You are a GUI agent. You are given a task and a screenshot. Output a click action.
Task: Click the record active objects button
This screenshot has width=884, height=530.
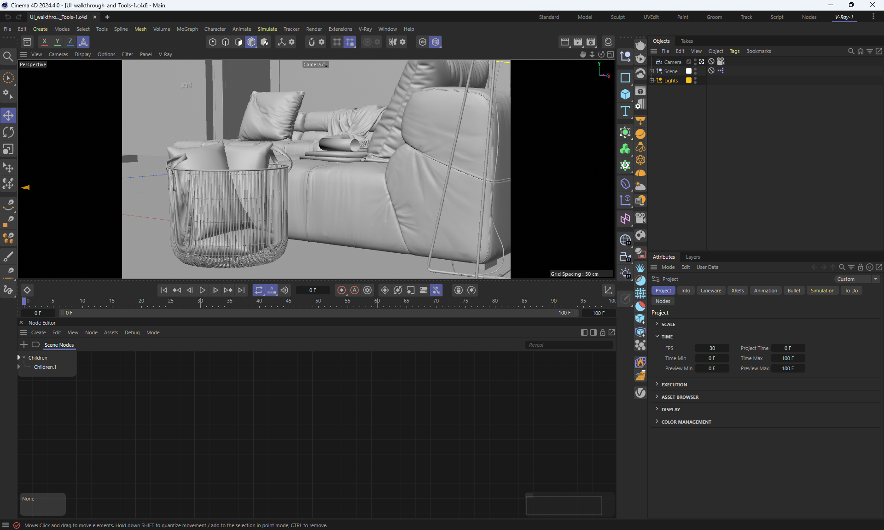[342, 290]
